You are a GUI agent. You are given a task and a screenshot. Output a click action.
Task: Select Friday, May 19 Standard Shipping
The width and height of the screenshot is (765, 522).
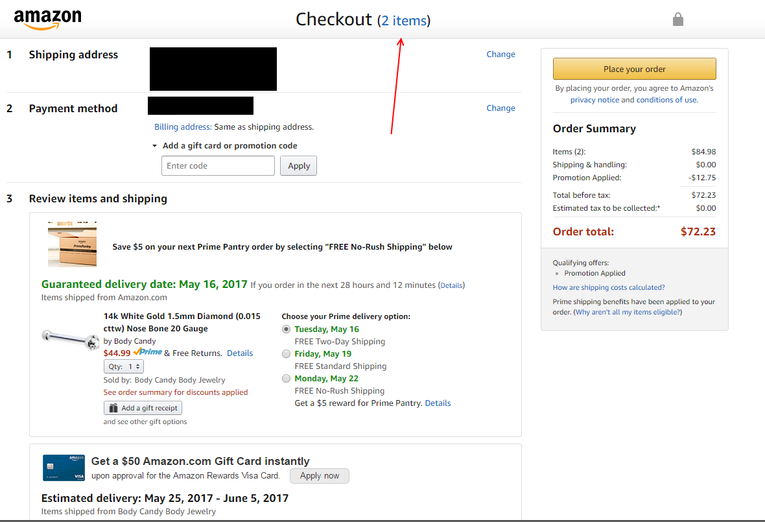[287, 354]
